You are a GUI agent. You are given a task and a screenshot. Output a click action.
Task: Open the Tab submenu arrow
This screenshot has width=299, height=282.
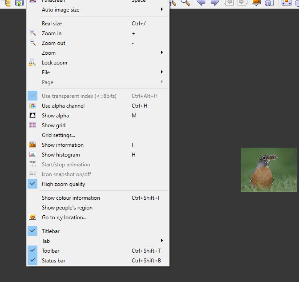162,241
